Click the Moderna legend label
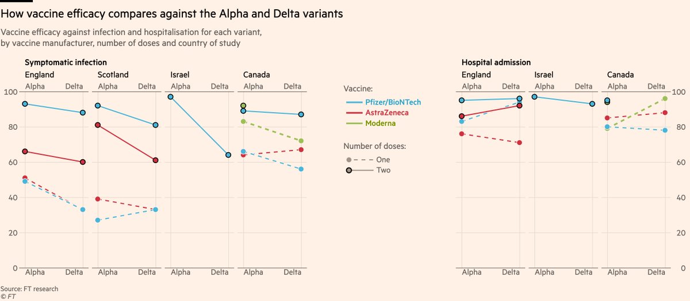Viewport: 690px width, 301px height. (385, 124)
